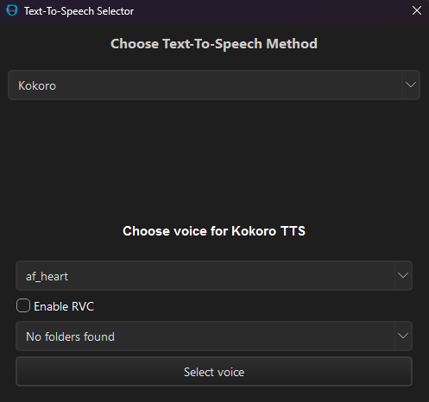Open the af_heart voice dropdown
The width and height of the screenshot is (429, 402).
pos(214,276)
